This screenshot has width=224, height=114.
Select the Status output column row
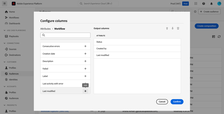tap(137, 42)
